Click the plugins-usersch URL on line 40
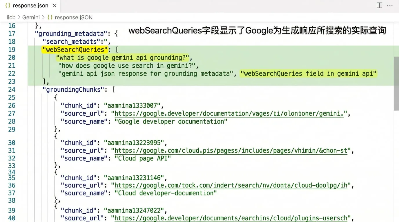Image resolution: width=399 pixels, height=222 pixels. coord(231,218)
